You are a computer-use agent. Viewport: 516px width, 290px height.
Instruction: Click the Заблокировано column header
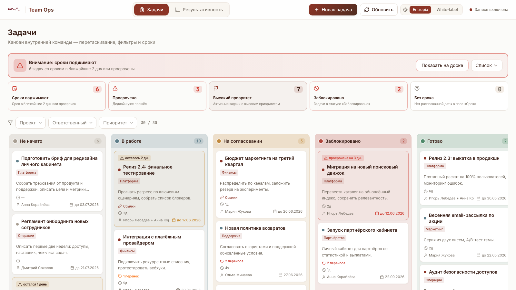tap(363, 141)
